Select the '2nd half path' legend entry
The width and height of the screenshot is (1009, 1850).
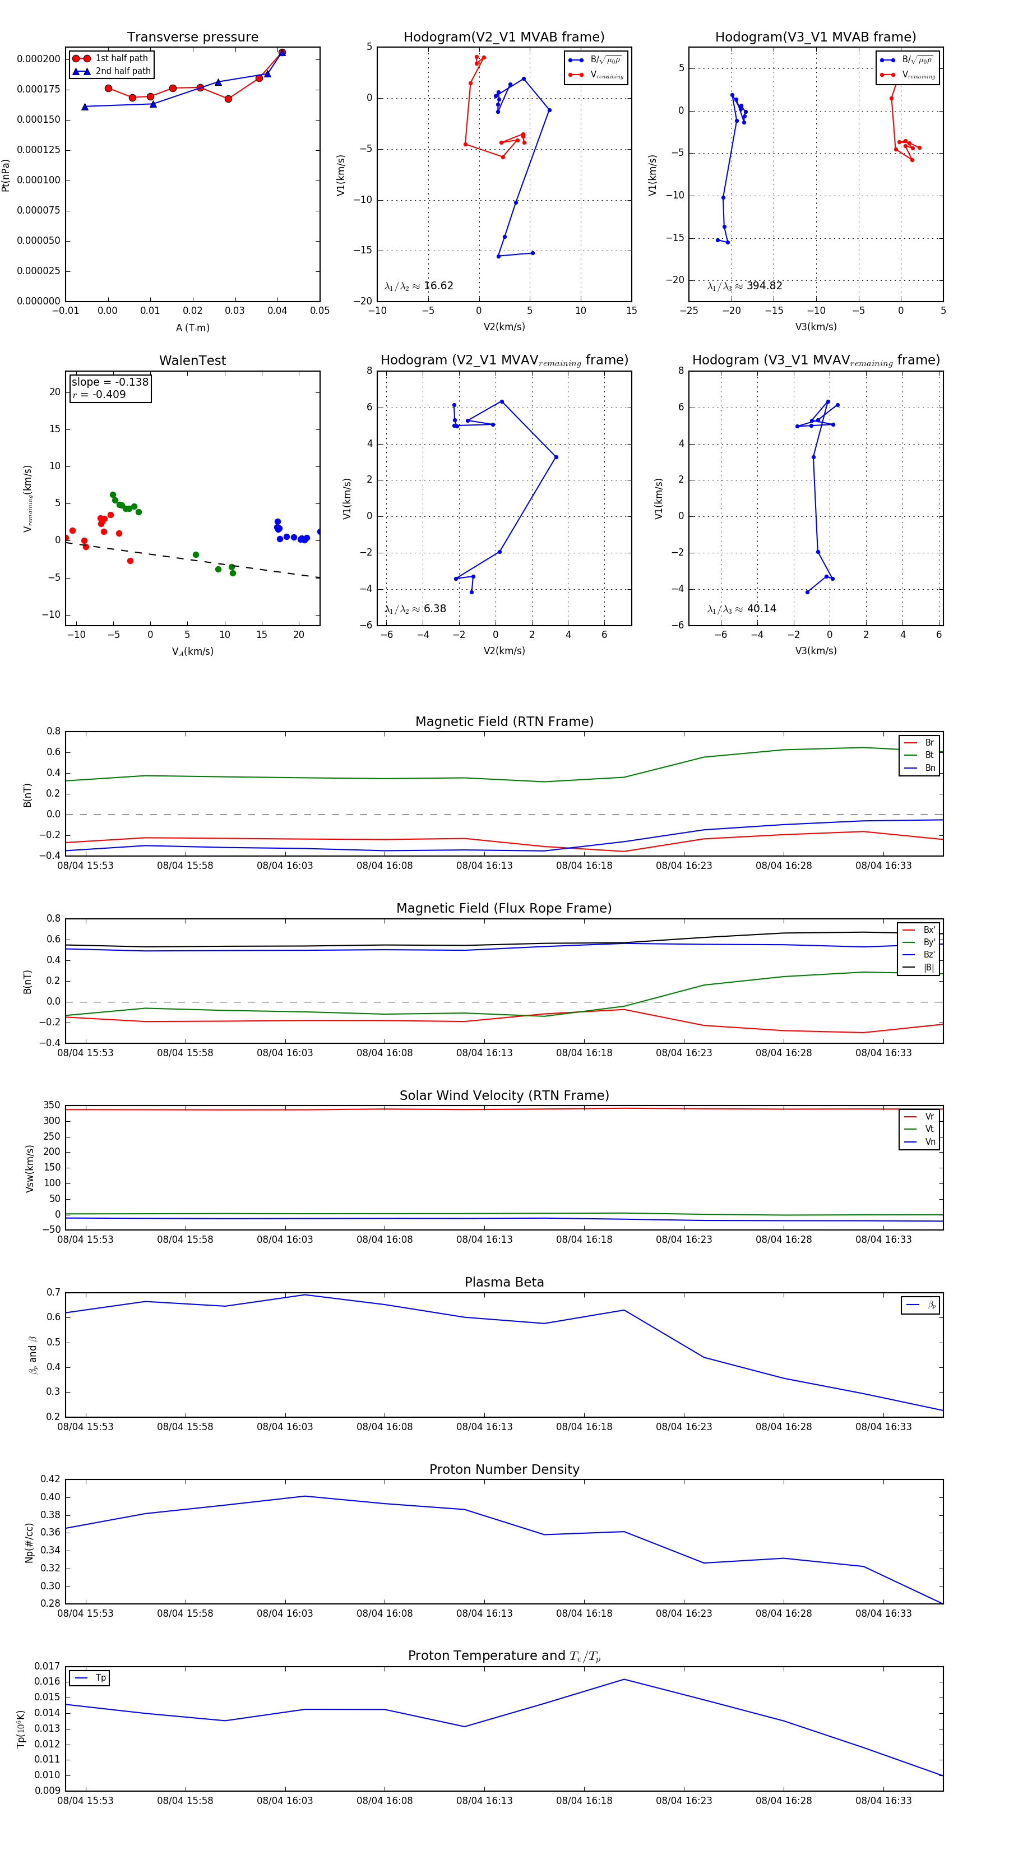coord(112,71)
